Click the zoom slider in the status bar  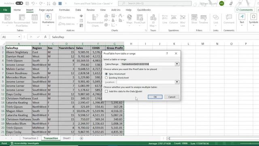tap(250, 143)
